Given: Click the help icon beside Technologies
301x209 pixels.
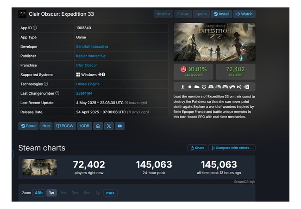Looking at the screenshot, I should pos(46,84).
